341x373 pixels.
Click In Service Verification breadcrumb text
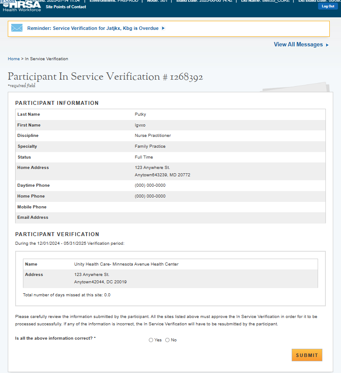pos(46,59)
